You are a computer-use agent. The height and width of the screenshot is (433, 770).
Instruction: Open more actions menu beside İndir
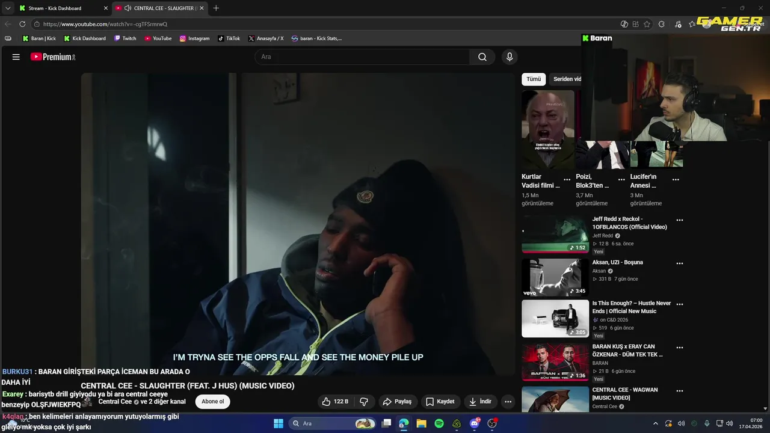pos(508,401)
